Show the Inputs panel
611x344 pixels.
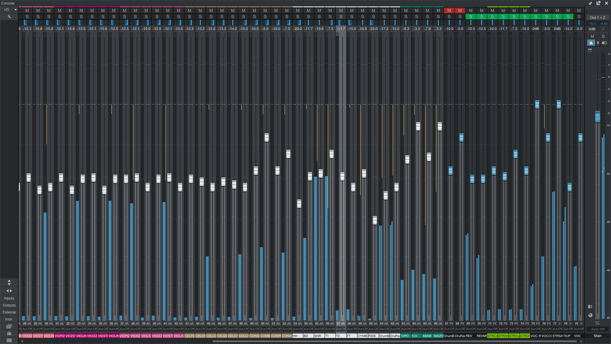(x=9, y=298)
